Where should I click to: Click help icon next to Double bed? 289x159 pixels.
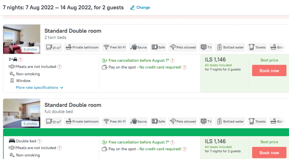pyautogui.click(x=40, y=141)
